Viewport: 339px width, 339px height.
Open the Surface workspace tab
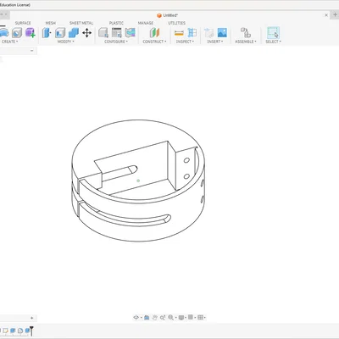point(23,23)
